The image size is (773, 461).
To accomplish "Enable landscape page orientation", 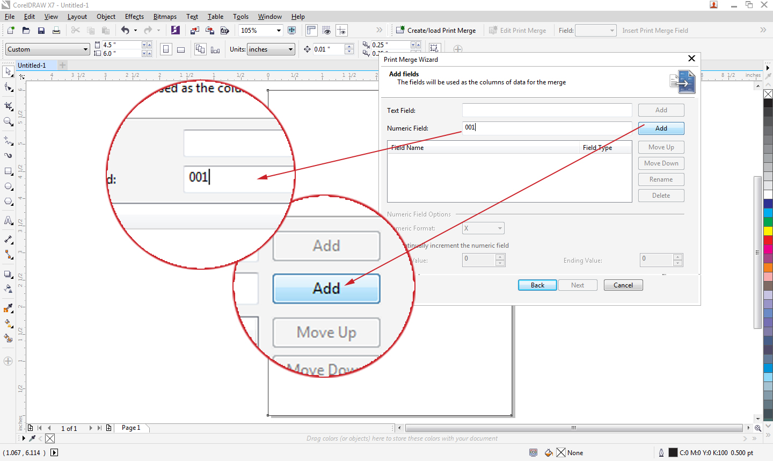I will point(181,49).
